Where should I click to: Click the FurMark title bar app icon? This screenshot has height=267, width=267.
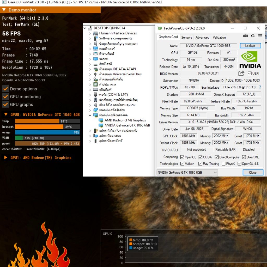click(x=4, y=2)
